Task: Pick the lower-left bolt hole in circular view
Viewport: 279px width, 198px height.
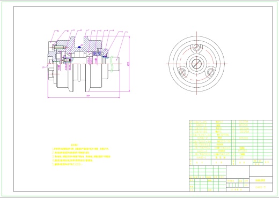Action: (182, 72)
